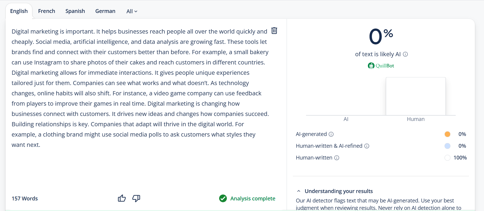This screenshot has width=484, height=211.
Task: Click the Human bar in the chart
Action: pyautogui.click(x=416, y=96)
